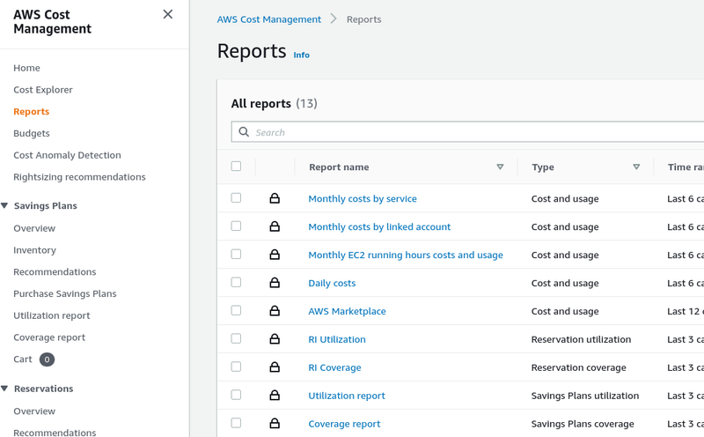Image resolution: width=704 pixels, height=437 pixels.
Task: Click the search magnifier icon in reports search
Action: coord(244,132)
